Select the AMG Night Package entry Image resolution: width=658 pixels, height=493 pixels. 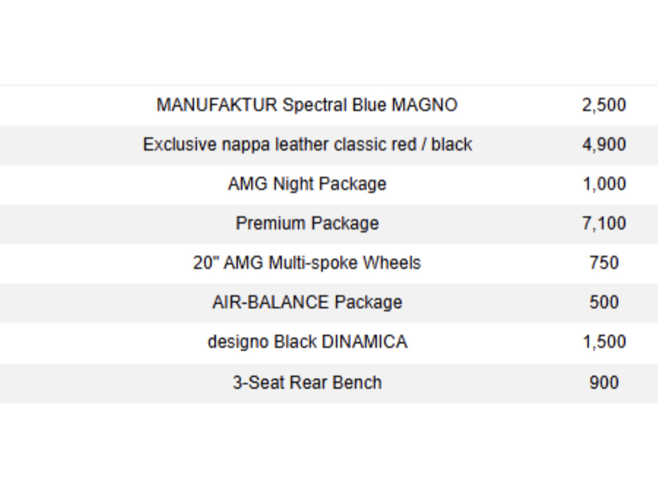(x=307, y=184)
